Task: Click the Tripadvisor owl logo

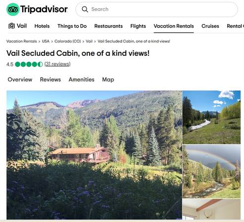Action: tap(13, 9)
